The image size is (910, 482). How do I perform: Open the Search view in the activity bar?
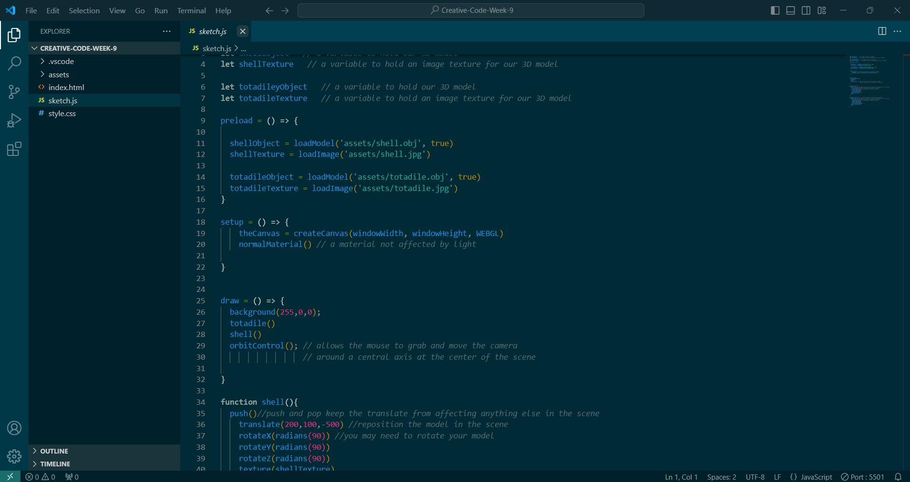pos(14,63)
